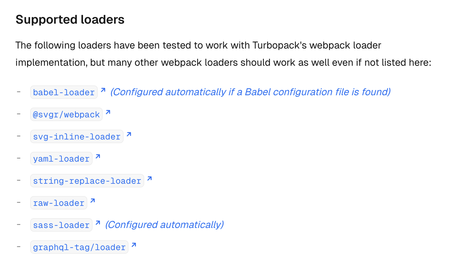Click the external-link arrow after string-replace-loader

point(149,179)
